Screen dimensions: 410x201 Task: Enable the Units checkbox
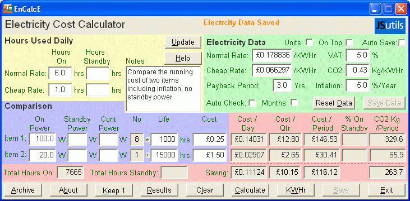click(x=310, y=42)
